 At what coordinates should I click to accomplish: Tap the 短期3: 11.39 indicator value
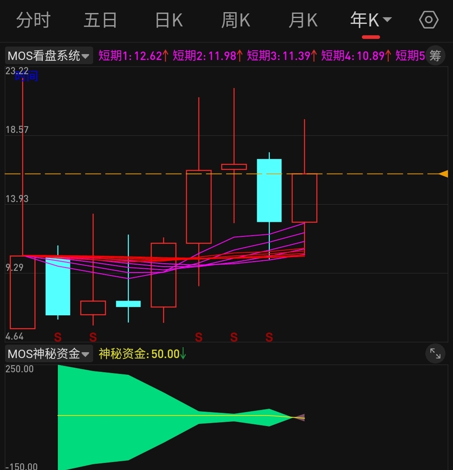tap(282, 56)
